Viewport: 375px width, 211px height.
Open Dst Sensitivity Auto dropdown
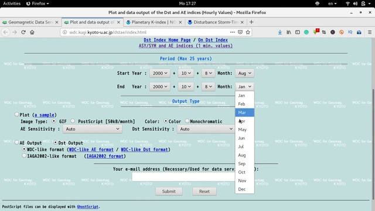click(206, 129)
